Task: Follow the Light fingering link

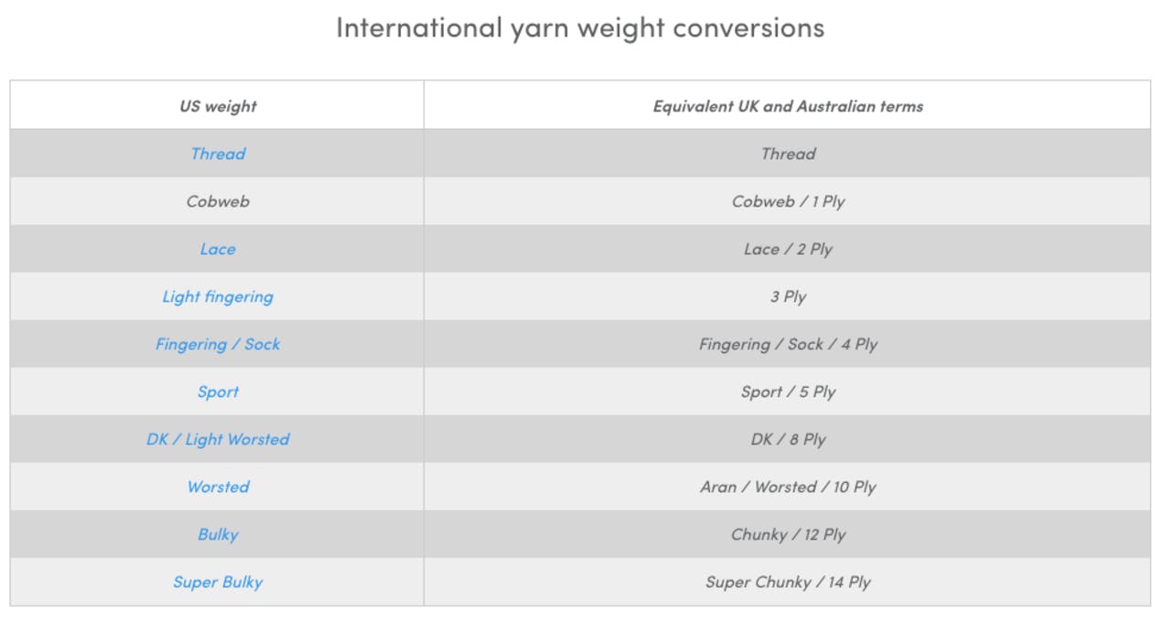Action: (218, 296)
